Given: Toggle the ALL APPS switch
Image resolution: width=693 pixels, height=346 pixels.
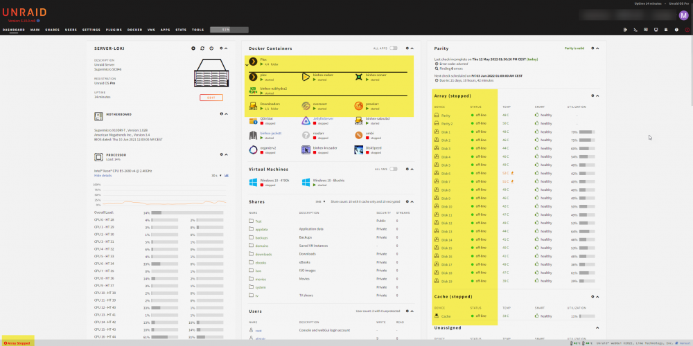Looking at the screenshot, I should (x=394, y=48).
